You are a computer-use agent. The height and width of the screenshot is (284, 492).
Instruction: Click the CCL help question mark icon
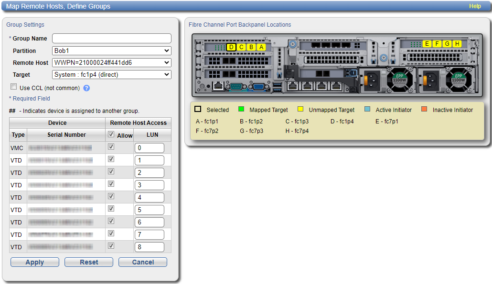click(x=86, y=88)
